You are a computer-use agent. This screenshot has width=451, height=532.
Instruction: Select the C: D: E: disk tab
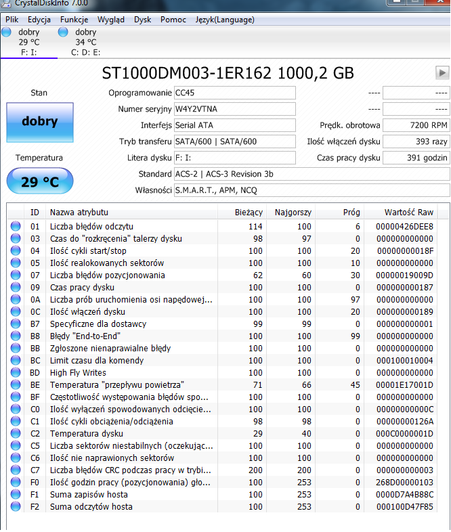click(x=85, y=42)
